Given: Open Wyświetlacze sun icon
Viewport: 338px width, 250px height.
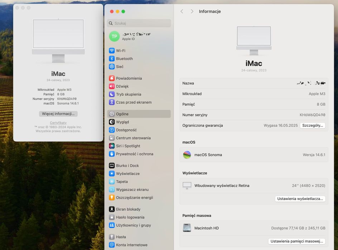Looking at the screenshot, I should [112, 174].
